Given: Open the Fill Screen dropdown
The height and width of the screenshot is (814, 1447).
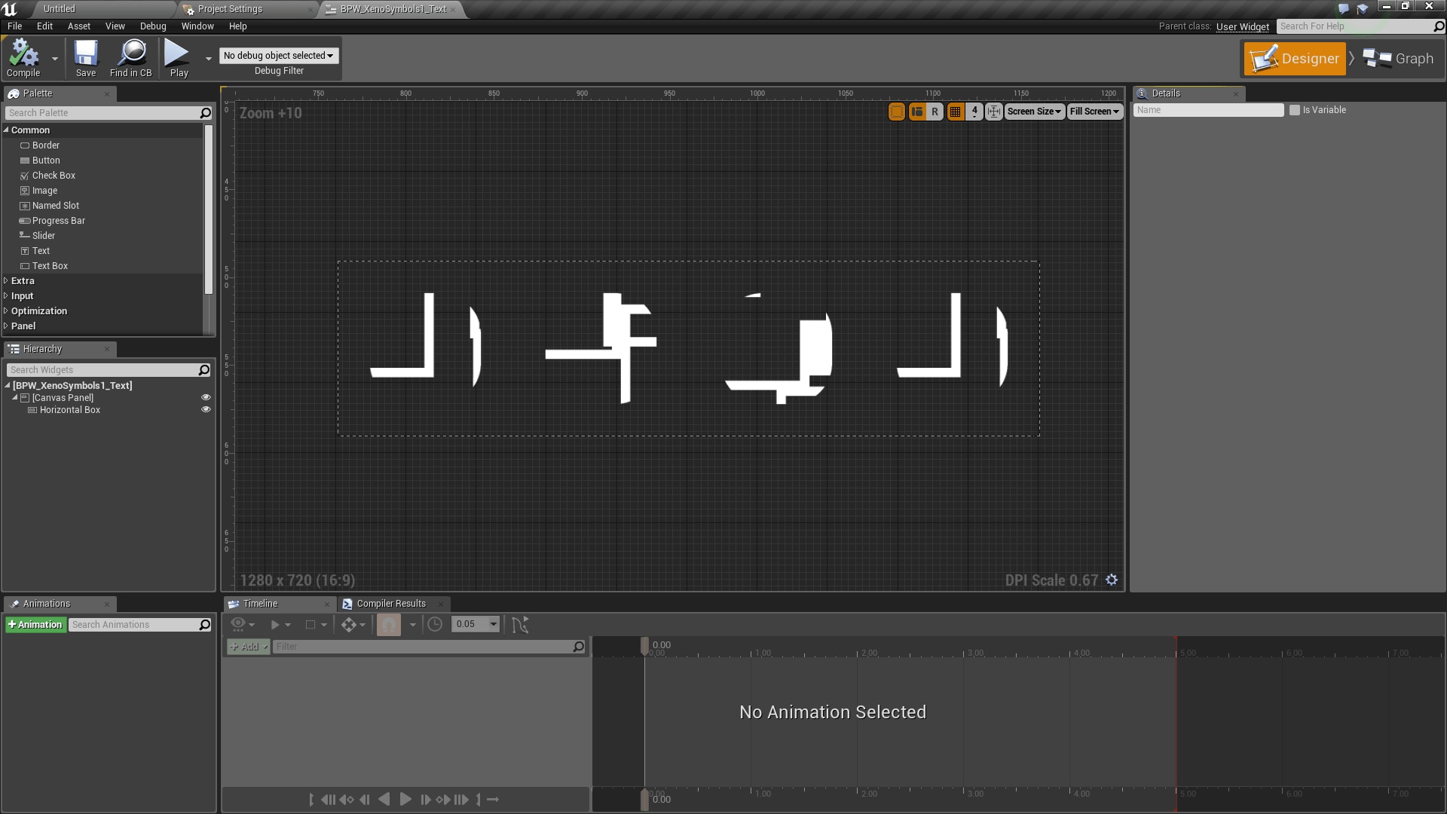Looking at the screenshot, I should click(x=1094, y=112).
